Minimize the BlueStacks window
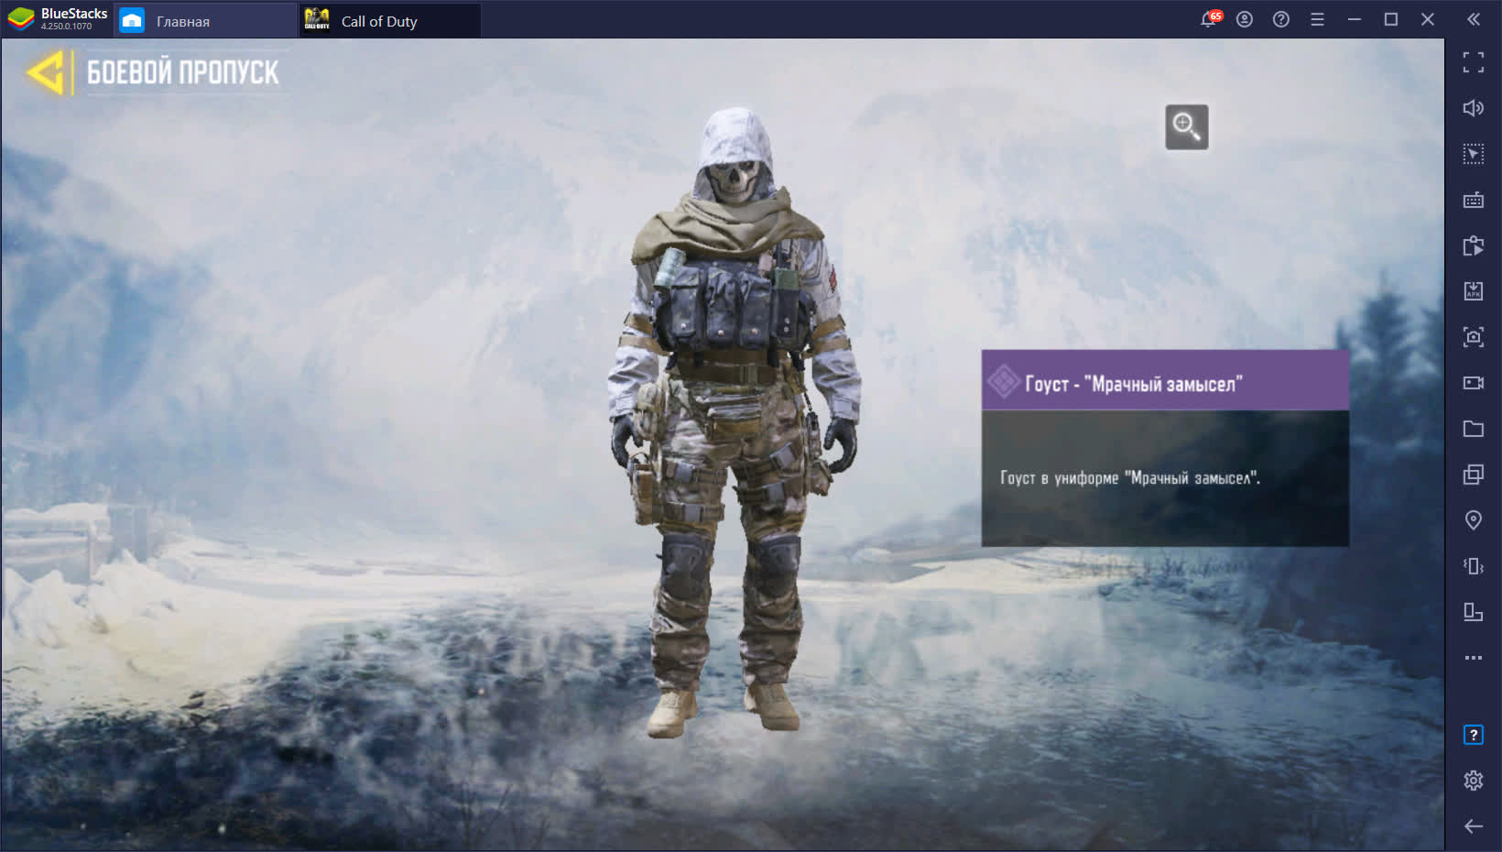 [1355, 19]
